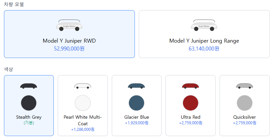Click the +1,286,000원 Pearl White surcharge
Image resolution: width=274 pixels, height=139 pixels.
[x=83, y=129]
